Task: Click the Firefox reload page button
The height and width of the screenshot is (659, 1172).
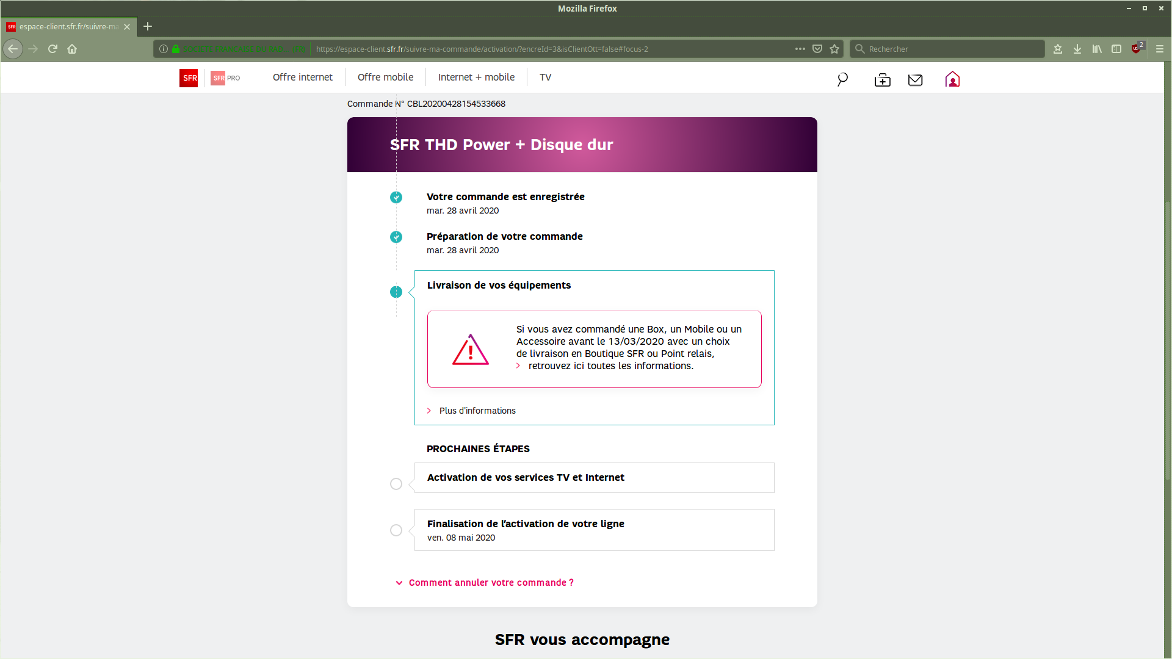Action: (52, 49)
